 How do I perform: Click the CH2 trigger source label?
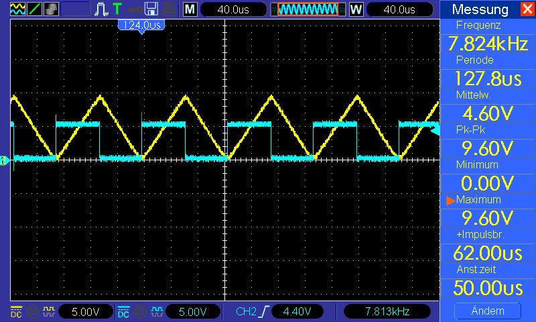click(x=246, y=311)
